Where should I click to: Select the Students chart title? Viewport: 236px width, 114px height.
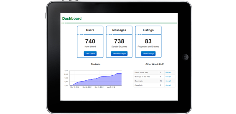pyautogui.click(x=96, y=64)
